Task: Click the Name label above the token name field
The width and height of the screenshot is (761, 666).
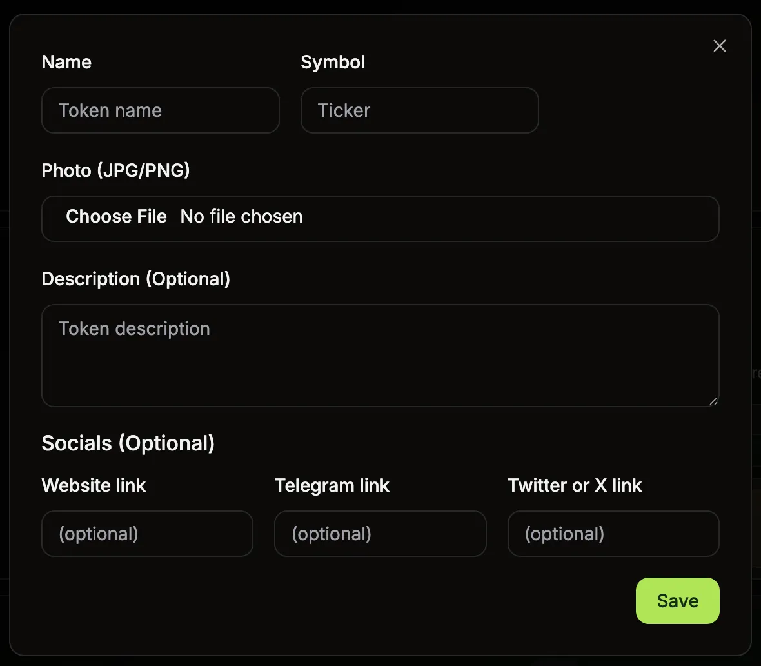Action: [x=66, y=61]
